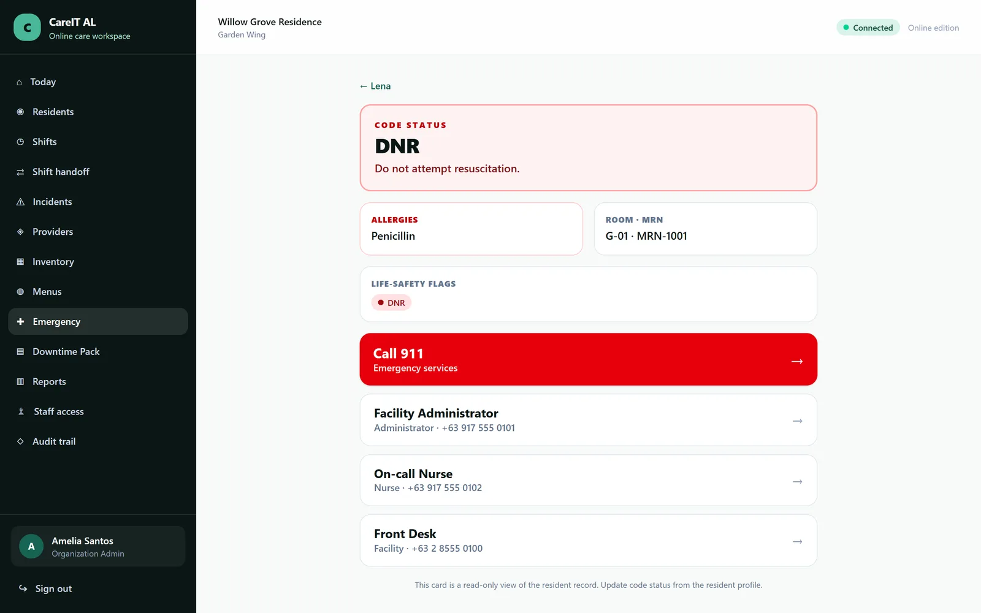Click the Connected status badge

pos(868,28)
